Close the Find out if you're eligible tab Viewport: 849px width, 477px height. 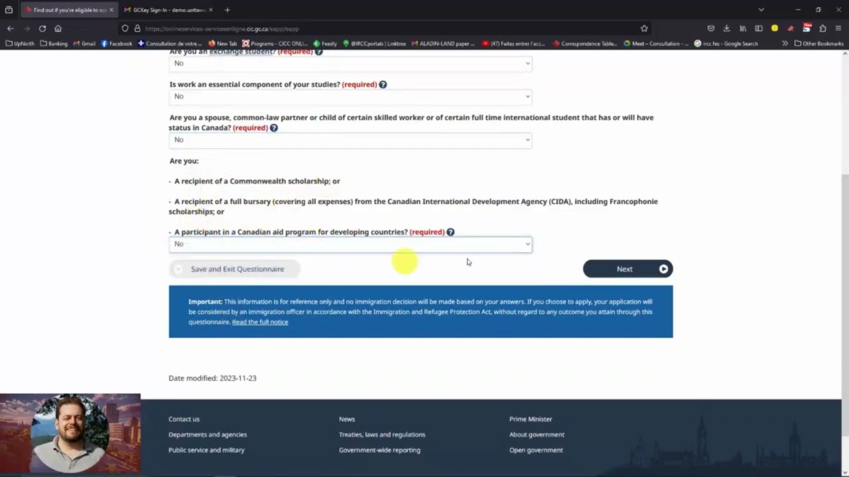(111, 10)
